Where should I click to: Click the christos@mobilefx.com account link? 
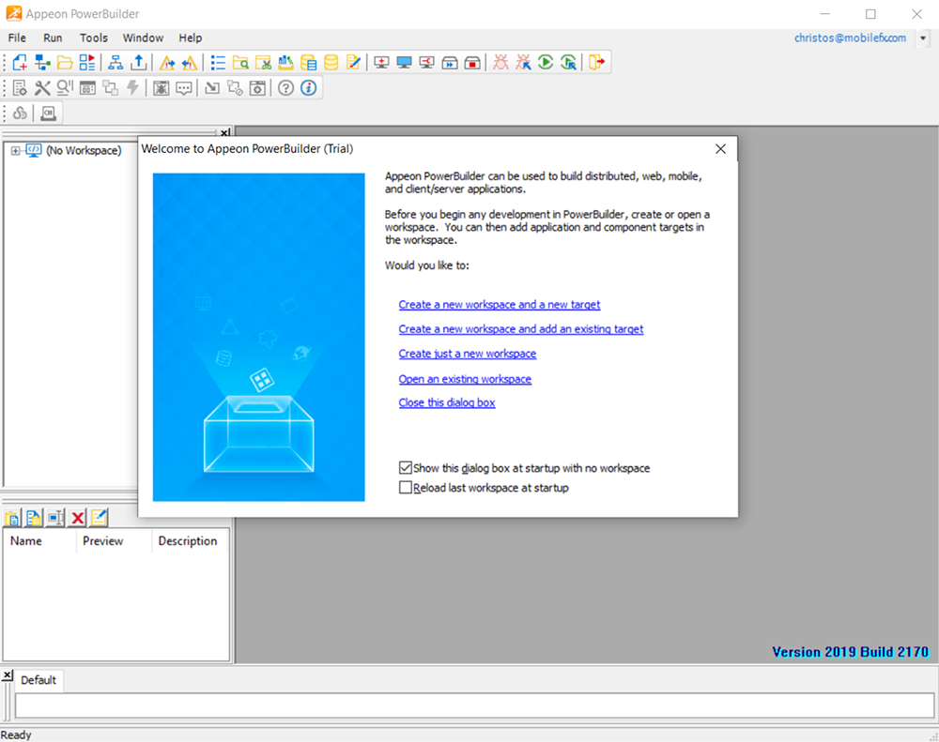[x=851, y=38]
